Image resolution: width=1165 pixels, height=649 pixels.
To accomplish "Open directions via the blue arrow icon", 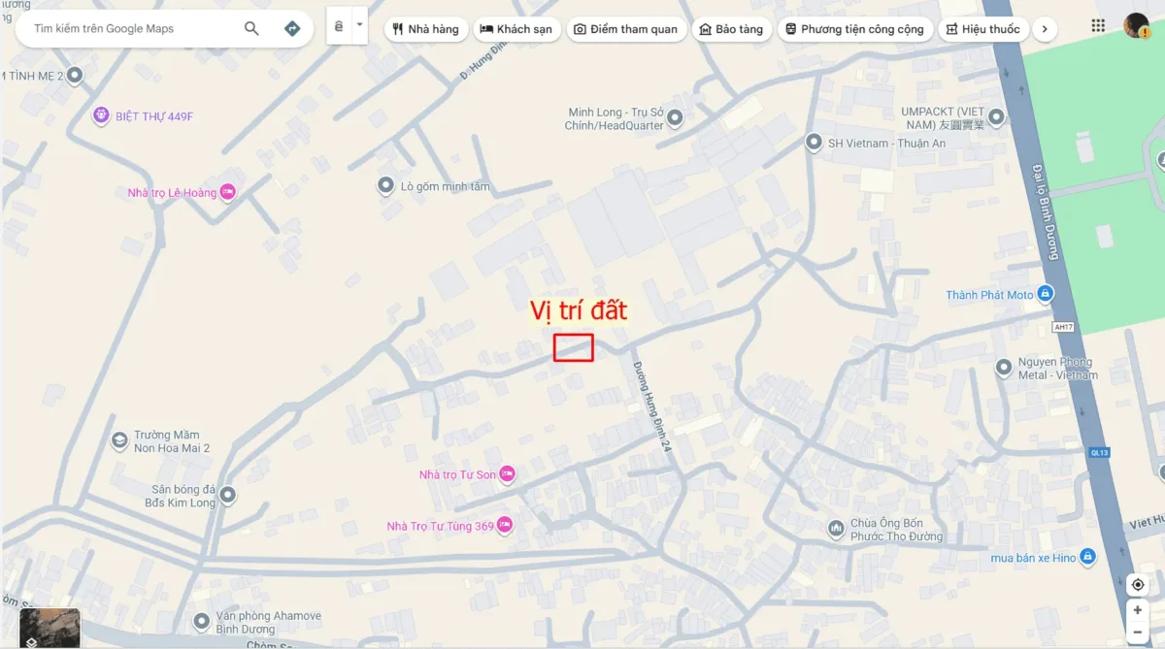I will pyautogui.click(x=292, y=29).
